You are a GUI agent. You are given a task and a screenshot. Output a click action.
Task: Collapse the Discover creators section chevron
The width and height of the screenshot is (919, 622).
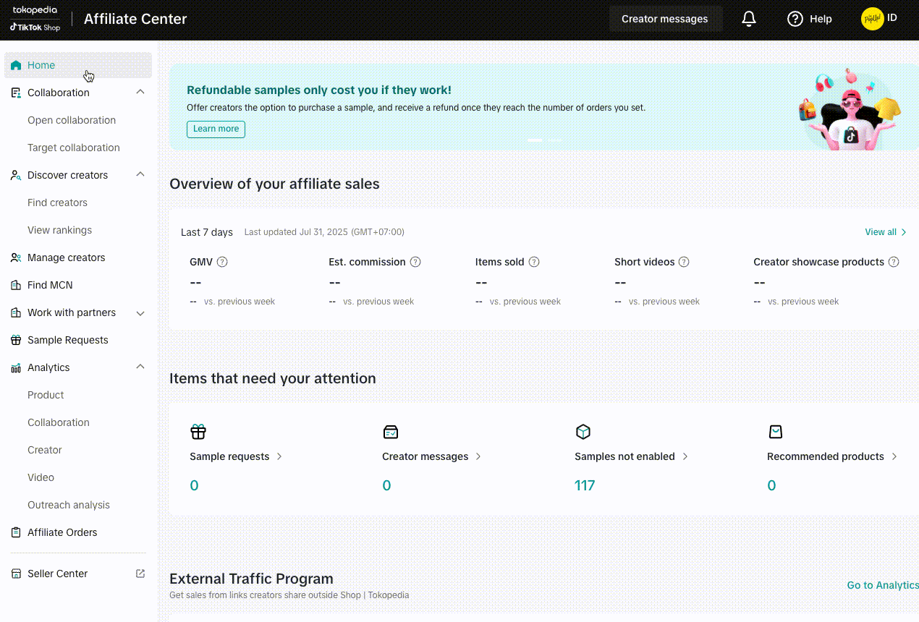coord(140,175)
